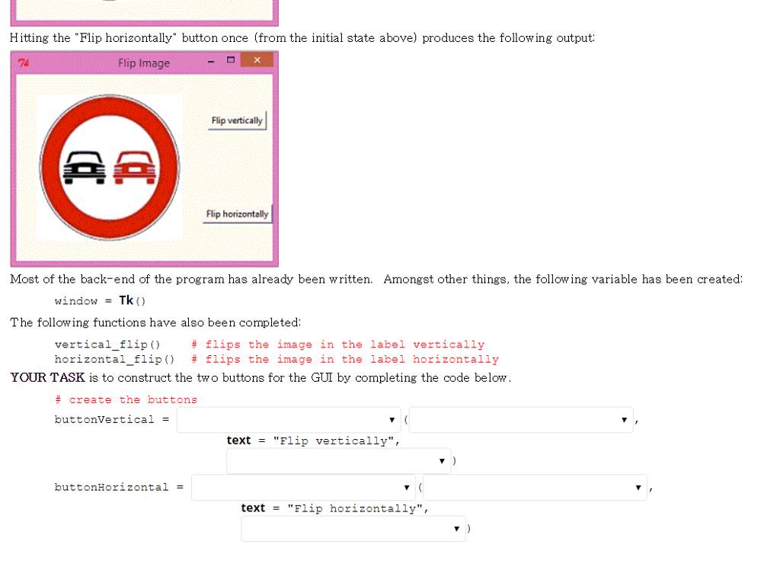Screen dimensions: 780x564
Task: Click the black car in the sign image
Action: click(x=84, y=168)
